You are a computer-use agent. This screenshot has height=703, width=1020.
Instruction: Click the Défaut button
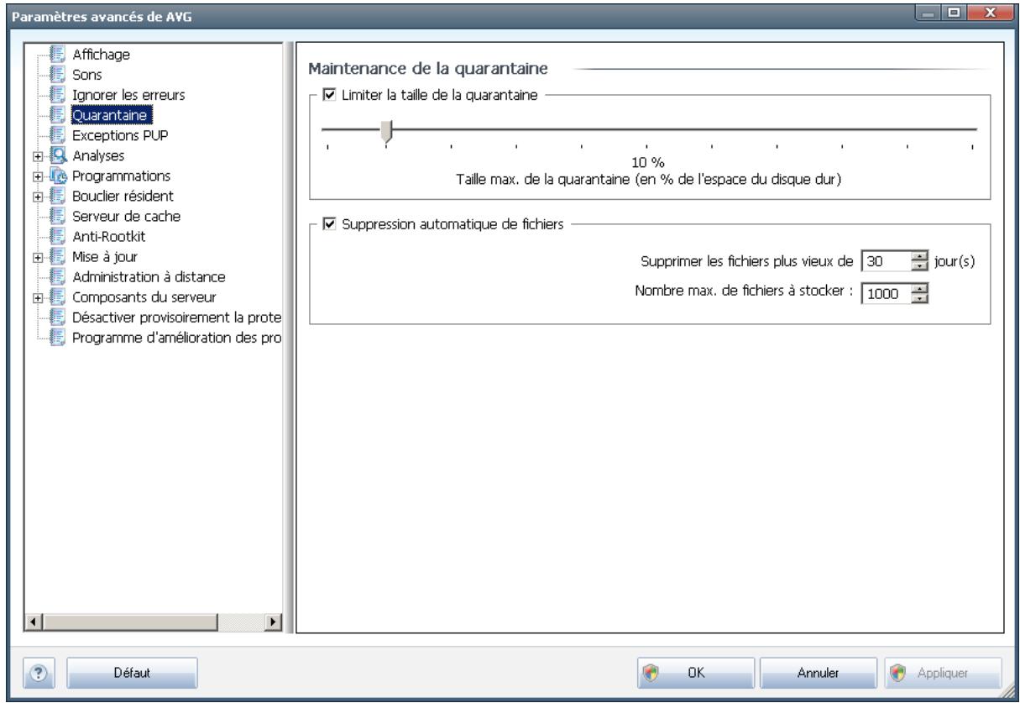[132, 674]
